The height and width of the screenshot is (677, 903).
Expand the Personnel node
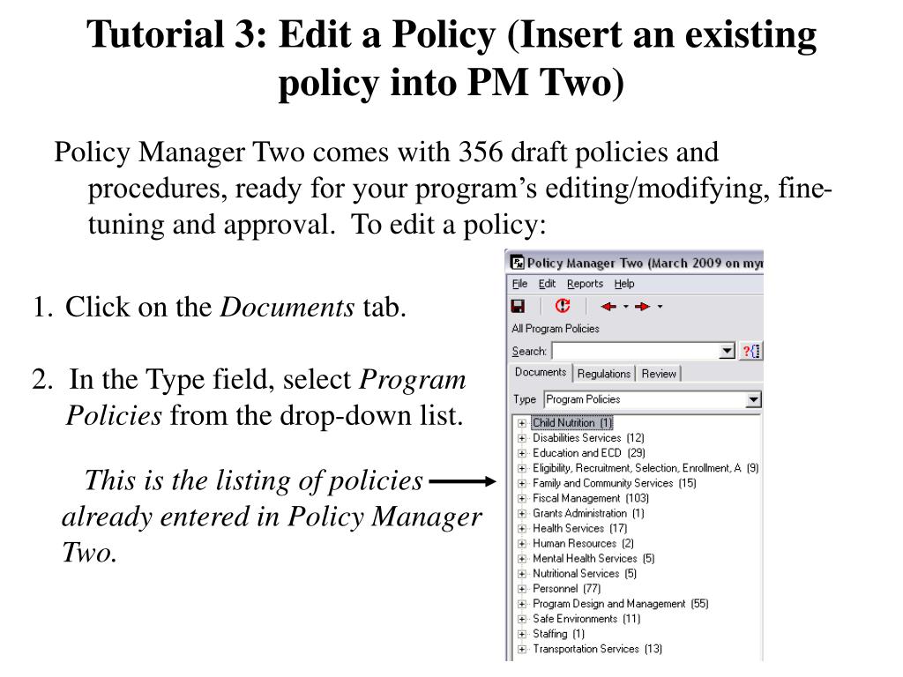[x=521, y=589]
